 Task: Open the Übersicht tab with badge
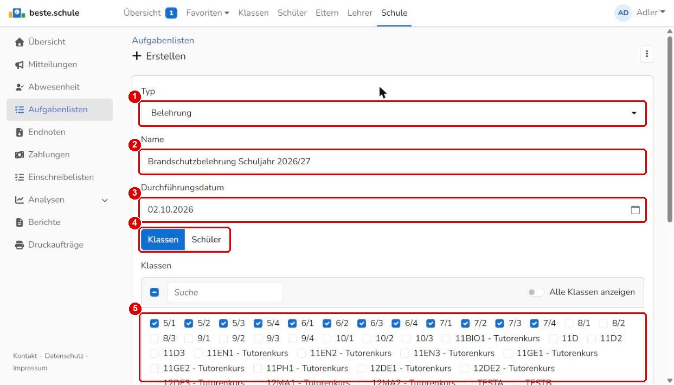coord(151,12)
